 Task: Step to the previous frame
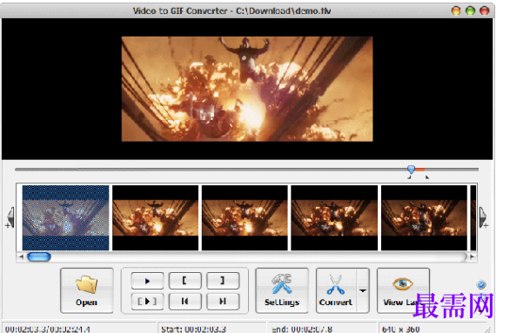(185, 302)
